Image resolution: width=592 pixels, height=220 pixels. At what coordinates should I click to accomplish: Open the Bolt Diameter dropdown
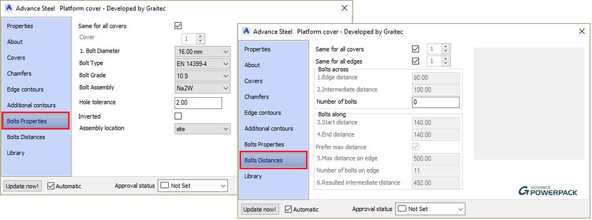pos(202,52)
